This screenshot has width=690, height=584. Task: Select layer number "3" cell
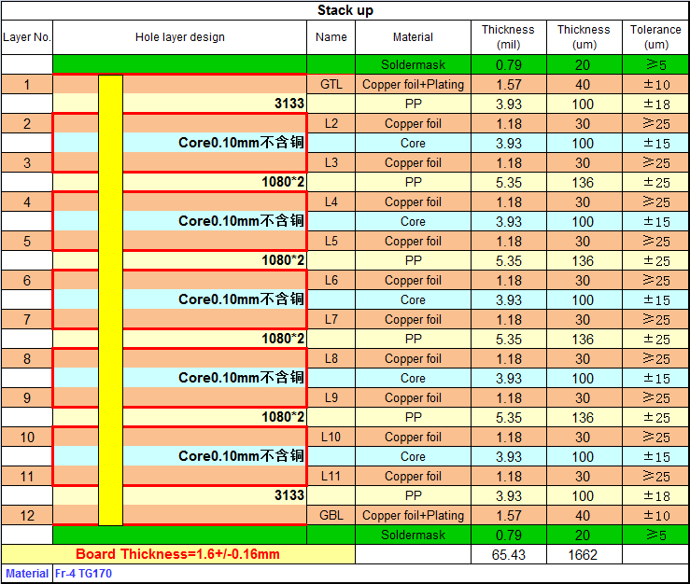click(x=27, y=162)
